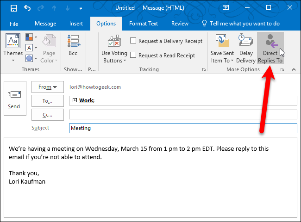This screenshot has height=222, width=301.
Task: Click the Save icon in title bar
Action: (13, 8)
